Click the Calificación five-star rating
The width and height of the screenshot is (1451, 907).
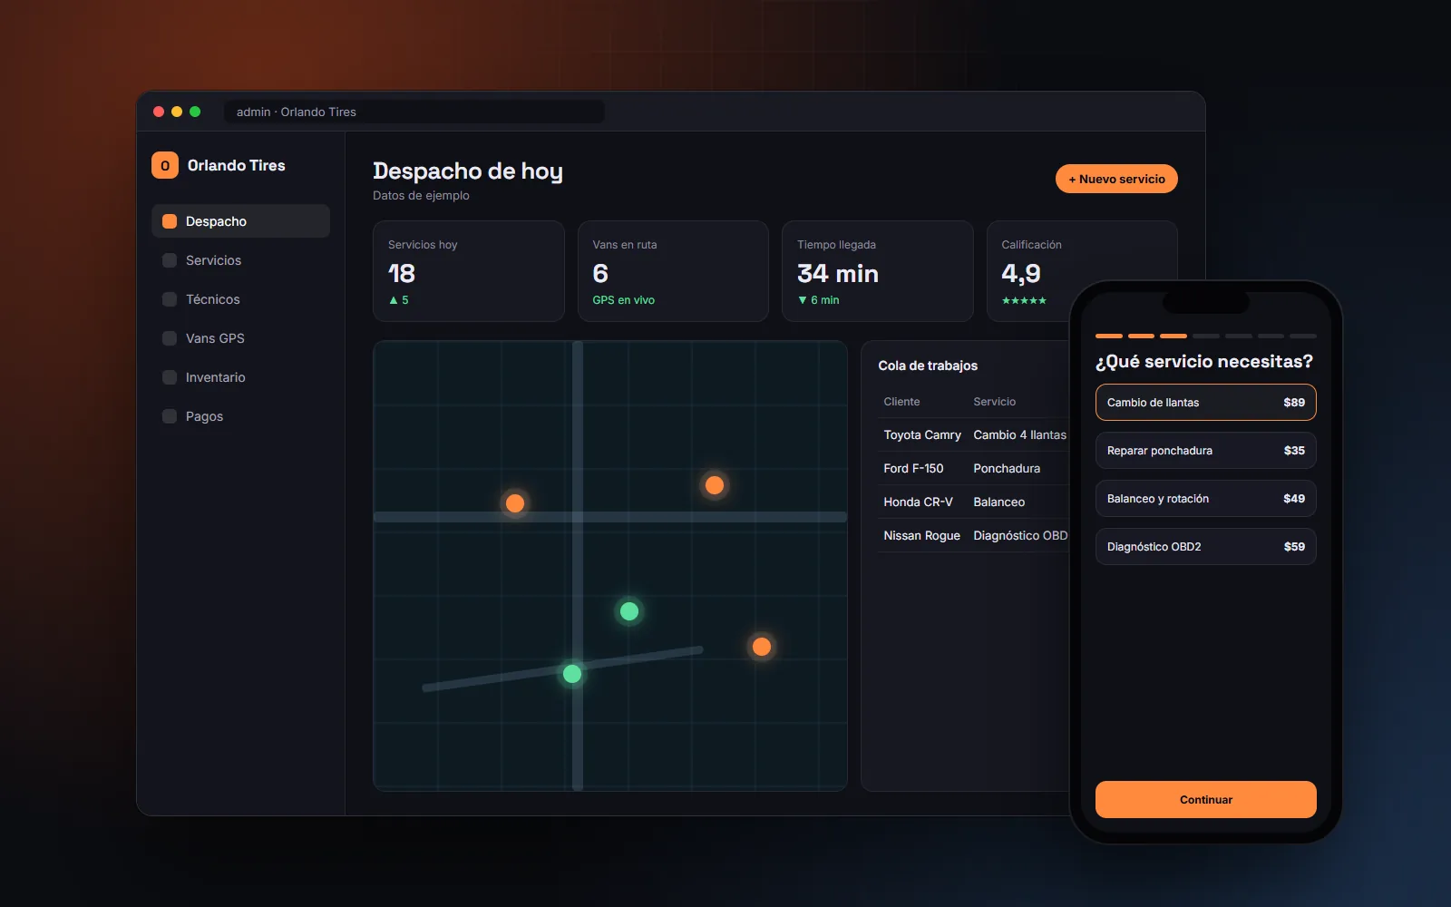coord(1024,300)
